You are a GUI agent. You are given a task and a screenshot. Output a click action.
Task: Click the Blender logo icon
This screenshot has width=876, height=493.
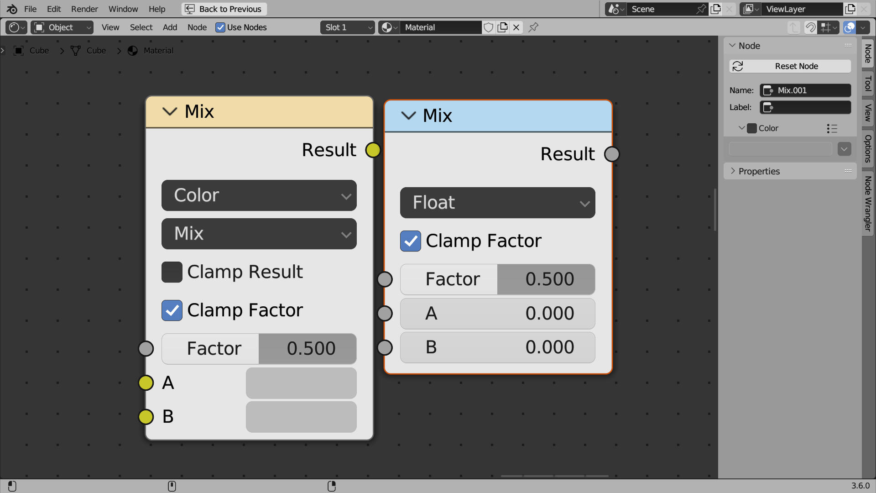point(12,9)
